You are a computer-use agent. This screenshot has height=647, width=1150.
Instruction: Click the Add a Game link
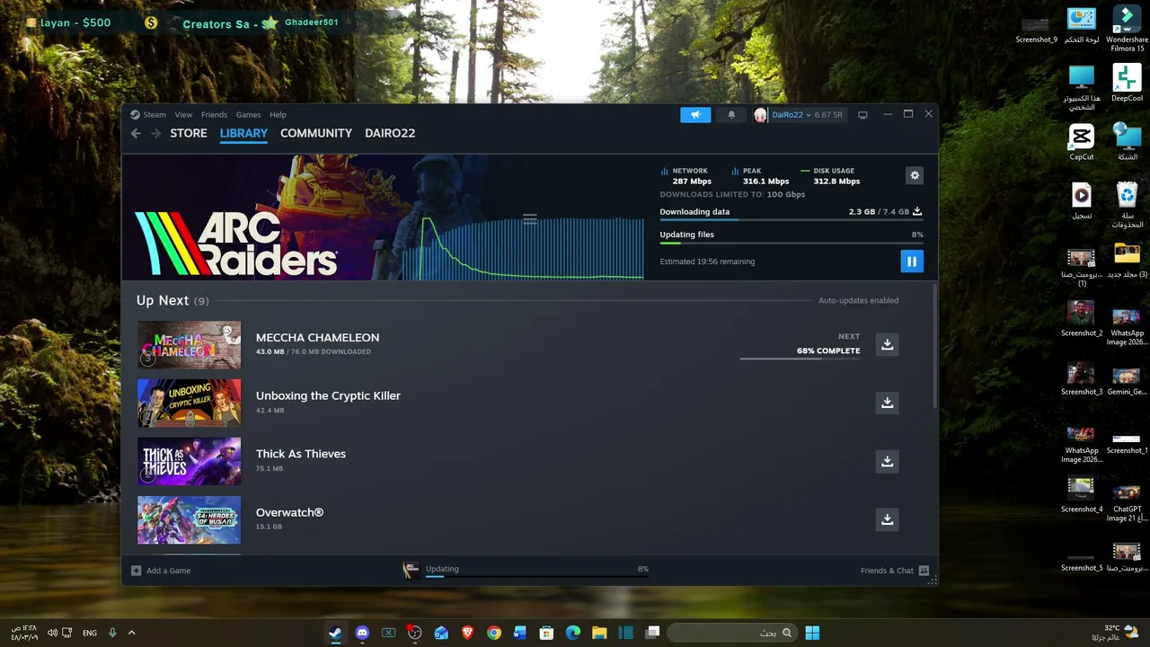(x=168, y=571)
